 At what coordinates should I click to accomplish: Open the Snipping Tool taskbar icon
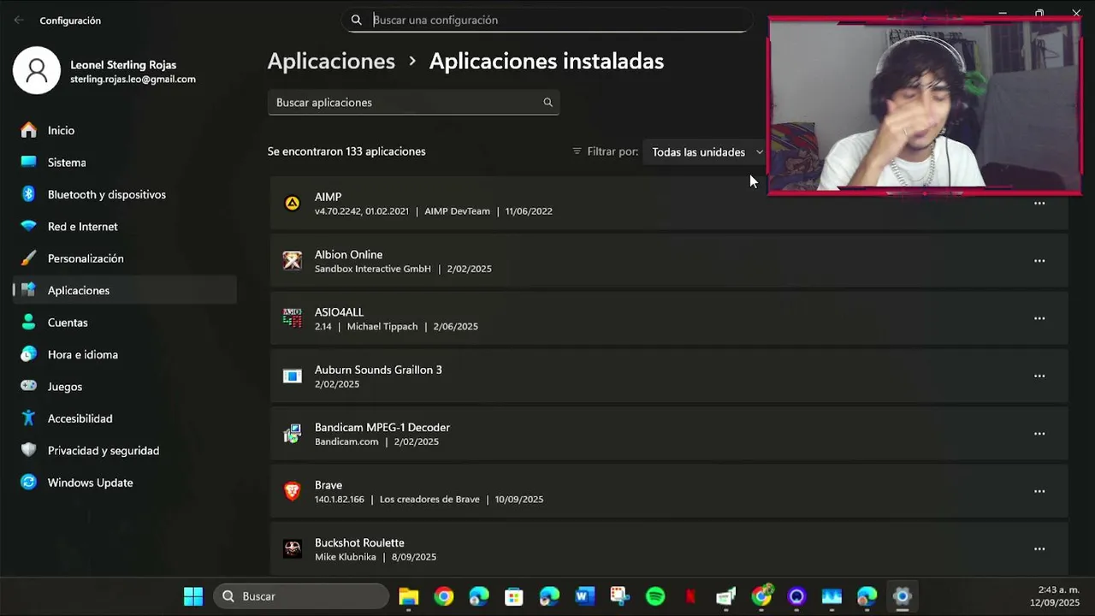point(620,596)
